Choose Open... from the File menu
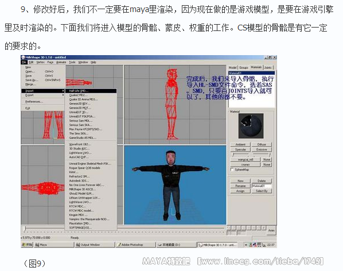 [x=43, y=71]
